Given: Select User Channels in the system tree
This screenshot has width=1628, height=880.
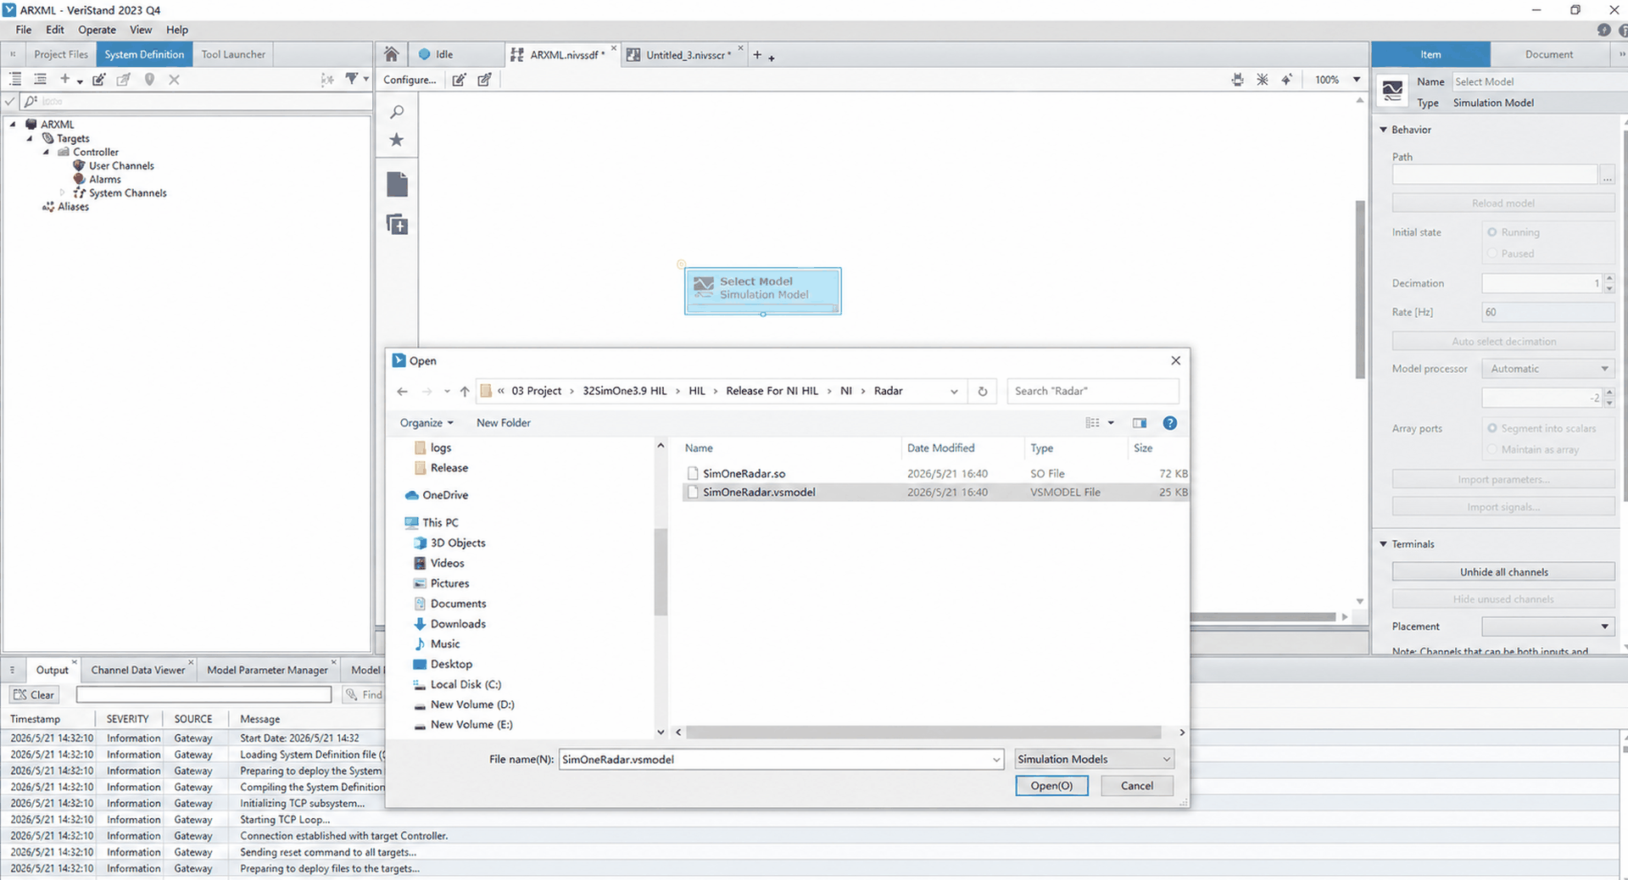Looking at the screenshot, I should point(121,166).
